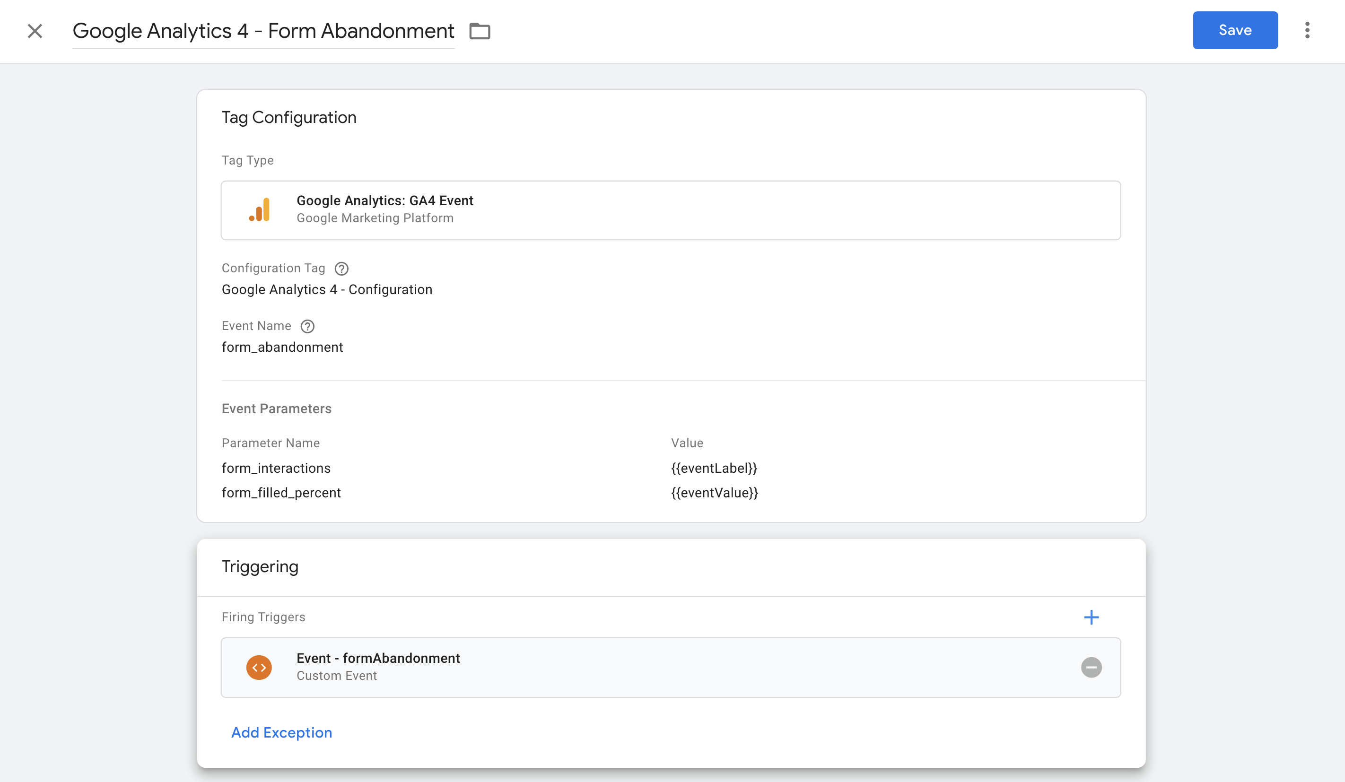Screen dimensions: 1345x782
Task: Open the Event - formAbandonment trigger row
Action: coord(671,667)
